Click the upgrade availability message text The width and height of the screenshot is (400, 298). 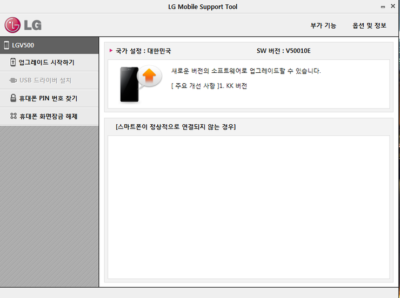click(x=246, y=71)
